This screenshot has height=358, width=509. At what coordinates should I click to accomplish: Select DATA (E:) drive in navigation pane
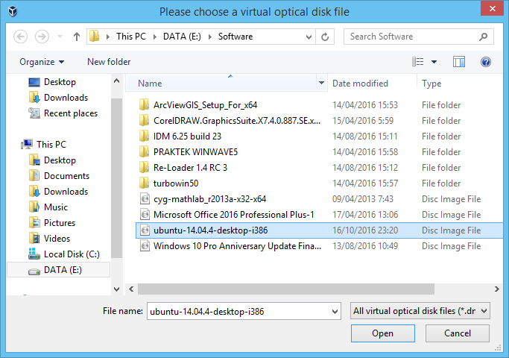pos(58,270)
